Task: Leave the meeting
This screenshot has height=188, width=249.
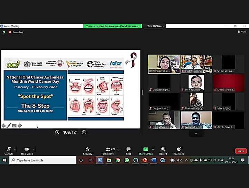Action: pos(241,151)
